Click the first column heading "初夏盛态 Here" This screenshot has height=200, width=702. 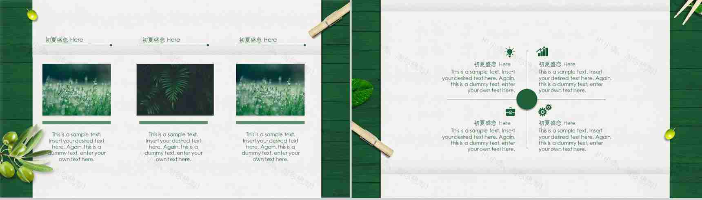click(64, 40)
